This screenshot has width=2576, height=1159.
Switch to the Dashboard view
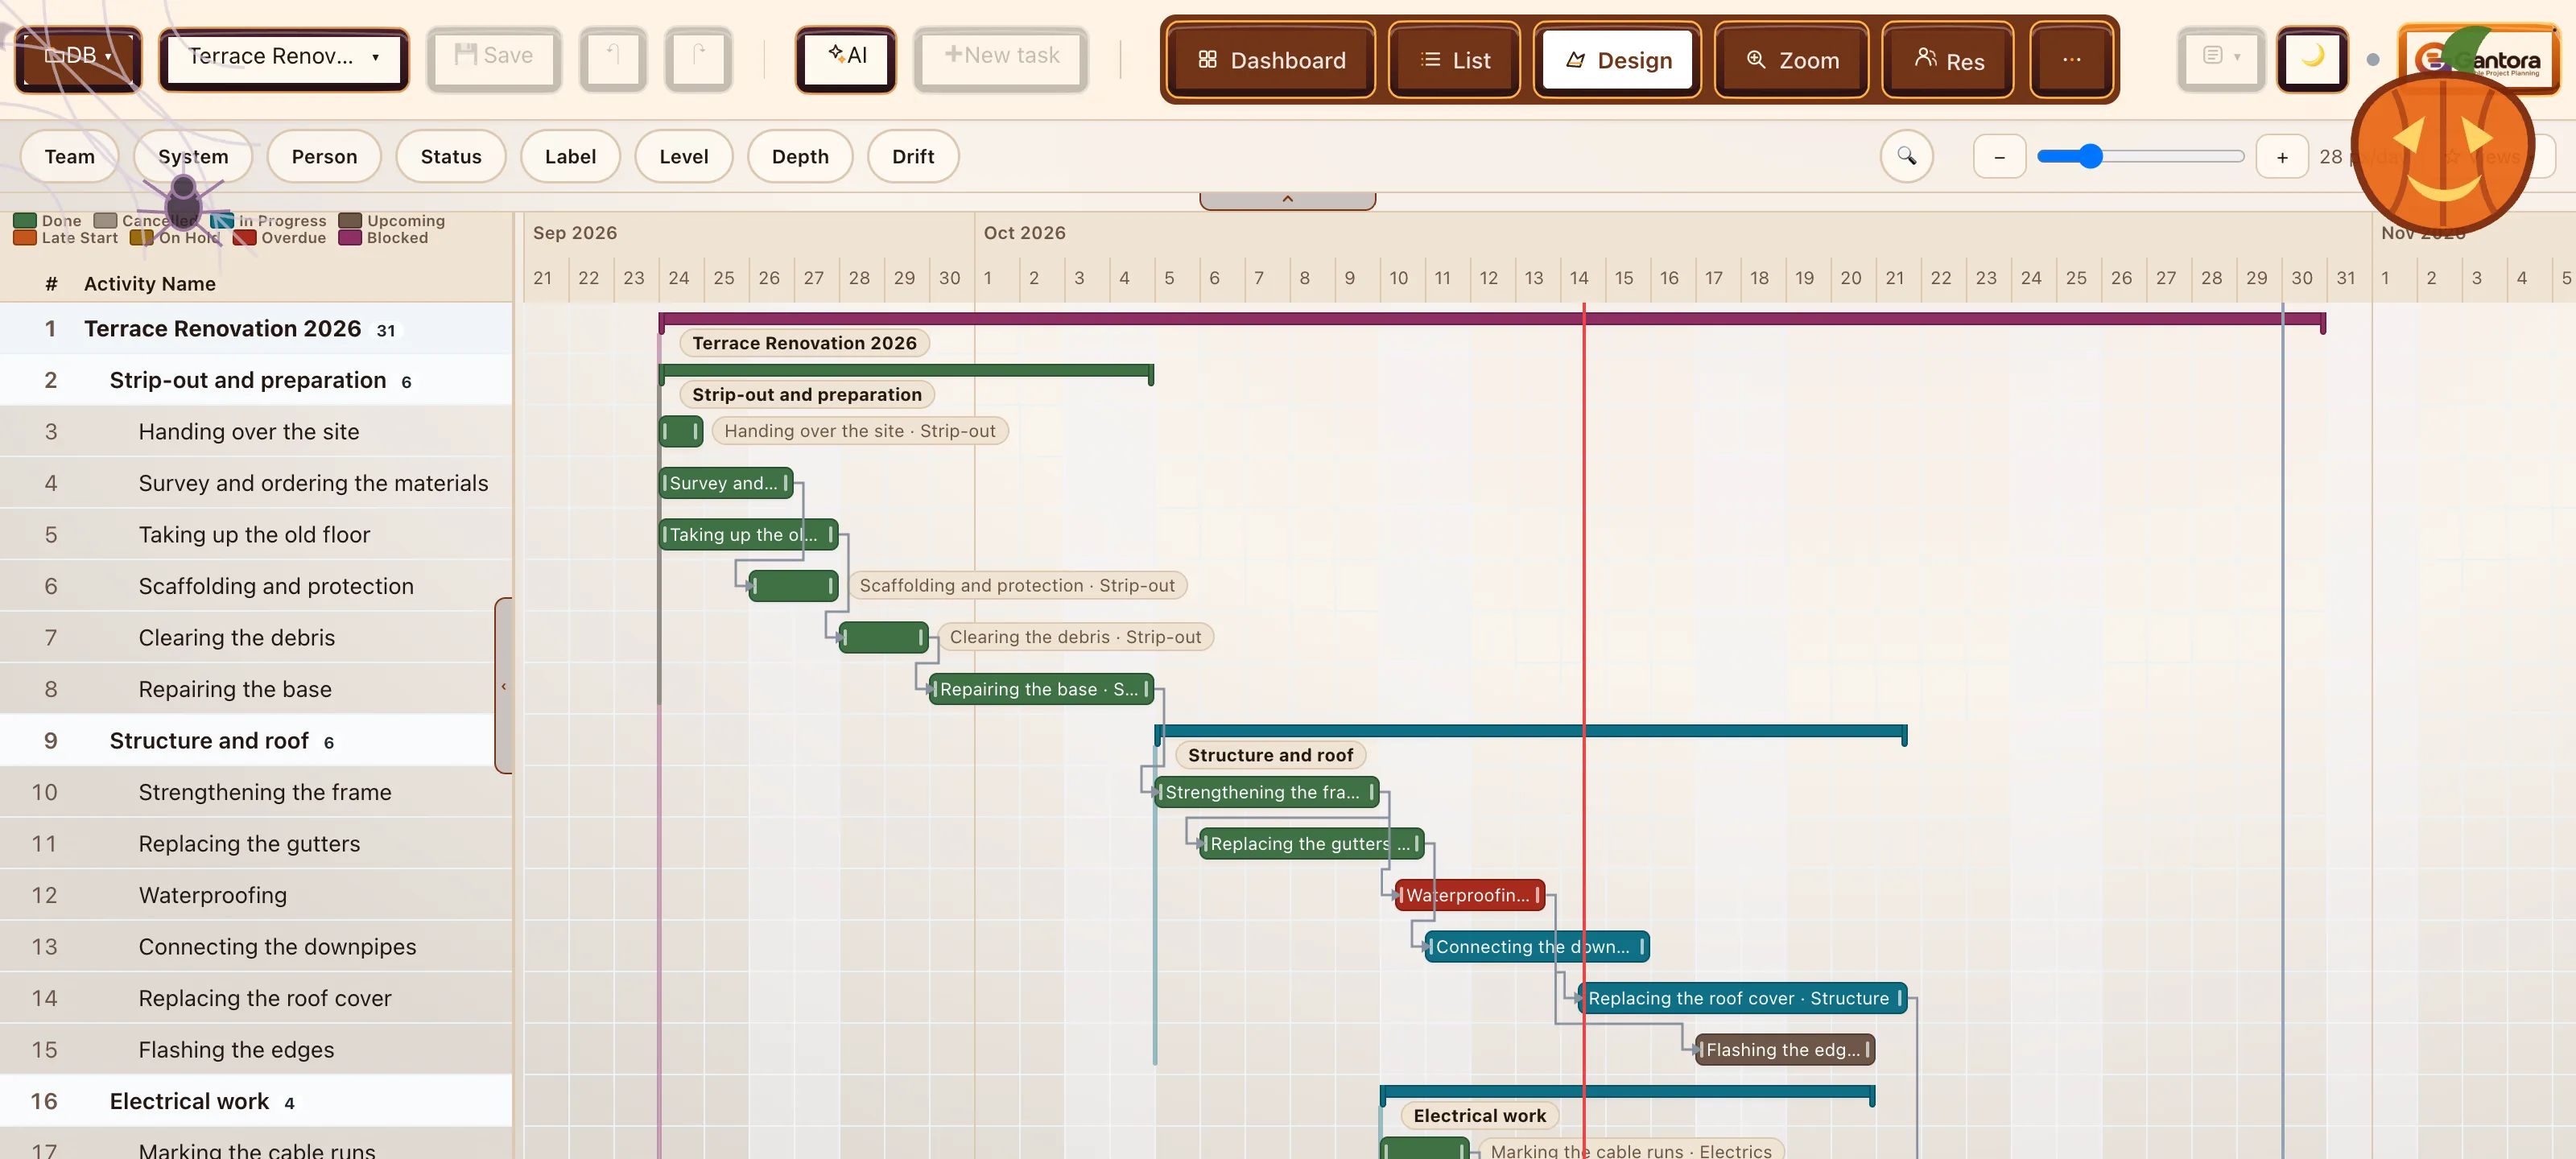pos(1271,60)
